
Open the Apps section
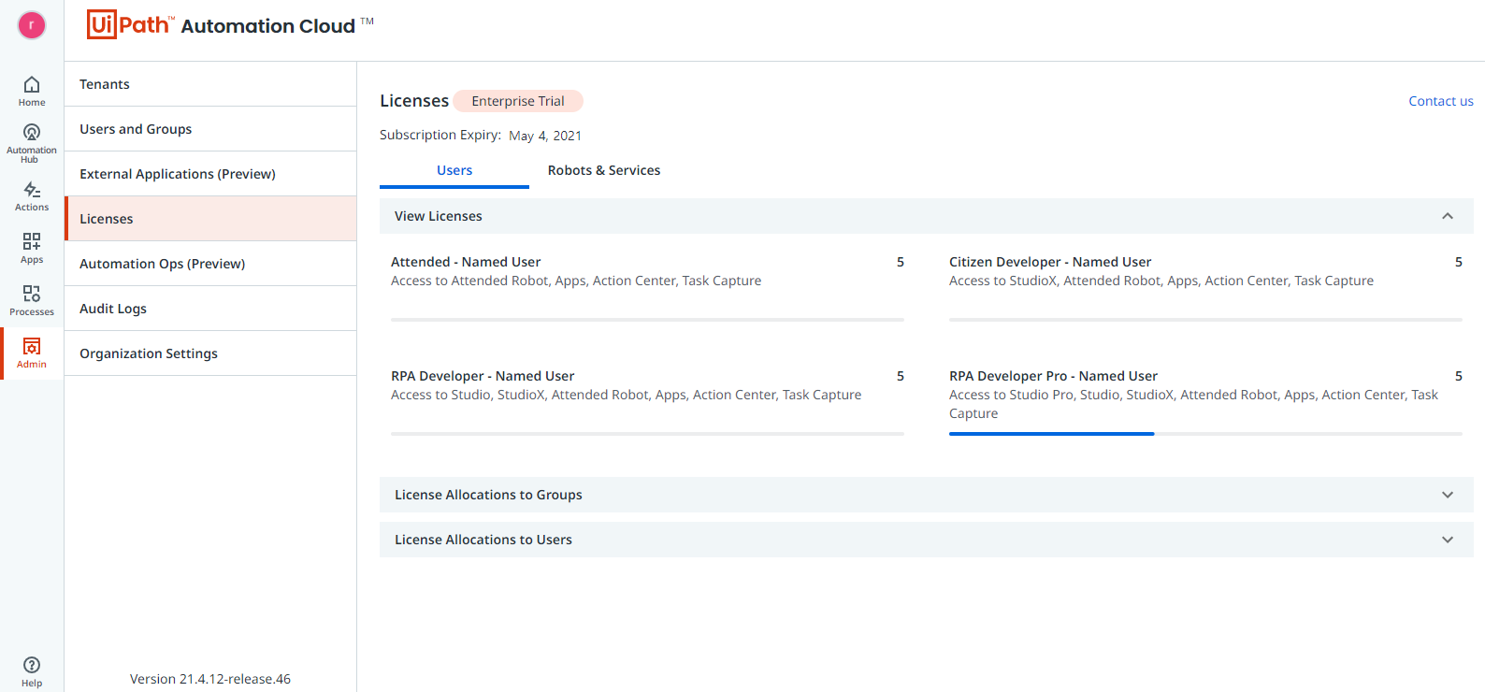click(32, 249)
